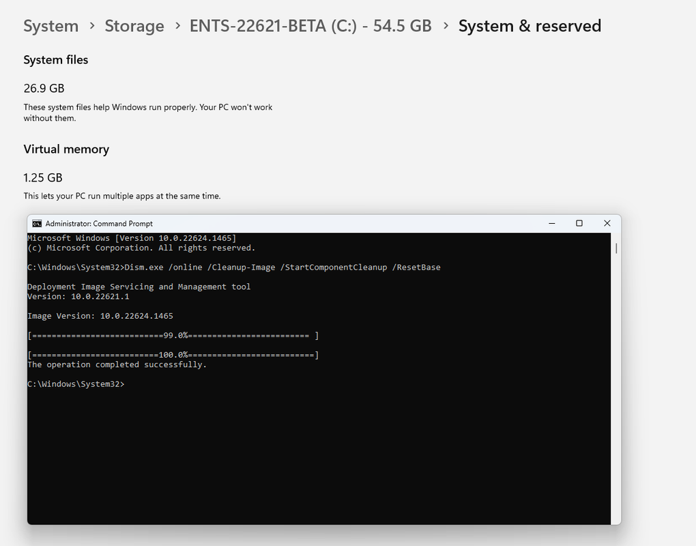Go back to the System breadcrumb
Screen dimensions: 696x546
(51, 26)
